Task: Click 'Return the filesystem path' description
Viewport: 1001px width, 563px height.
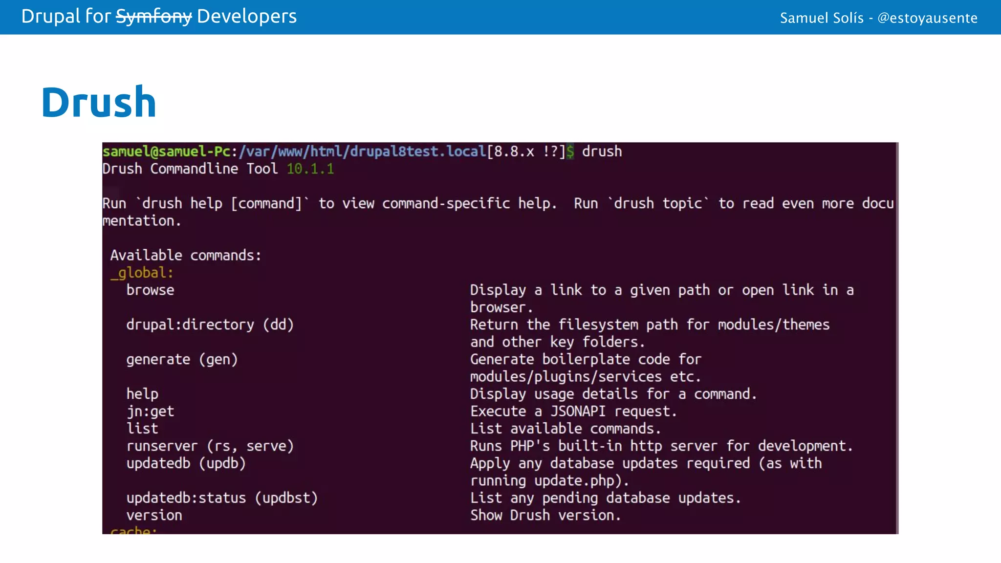Action: (650, 333)
